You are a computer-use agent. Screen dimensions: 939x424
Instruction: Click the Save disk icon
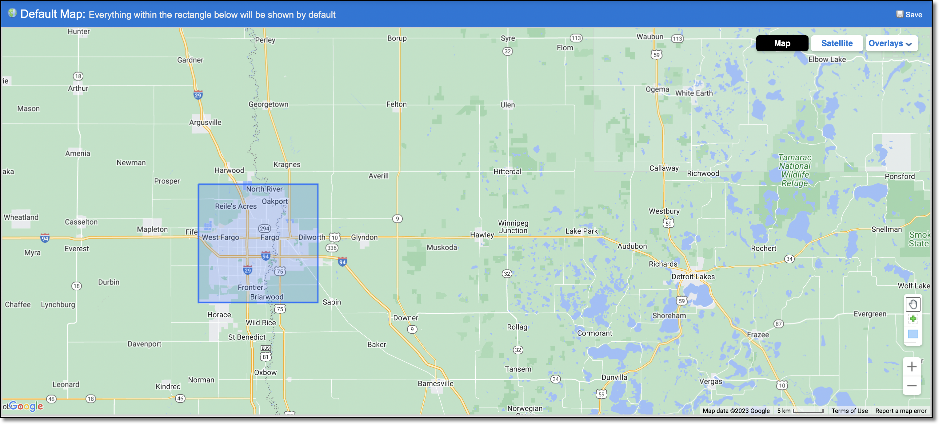(900, 14)
